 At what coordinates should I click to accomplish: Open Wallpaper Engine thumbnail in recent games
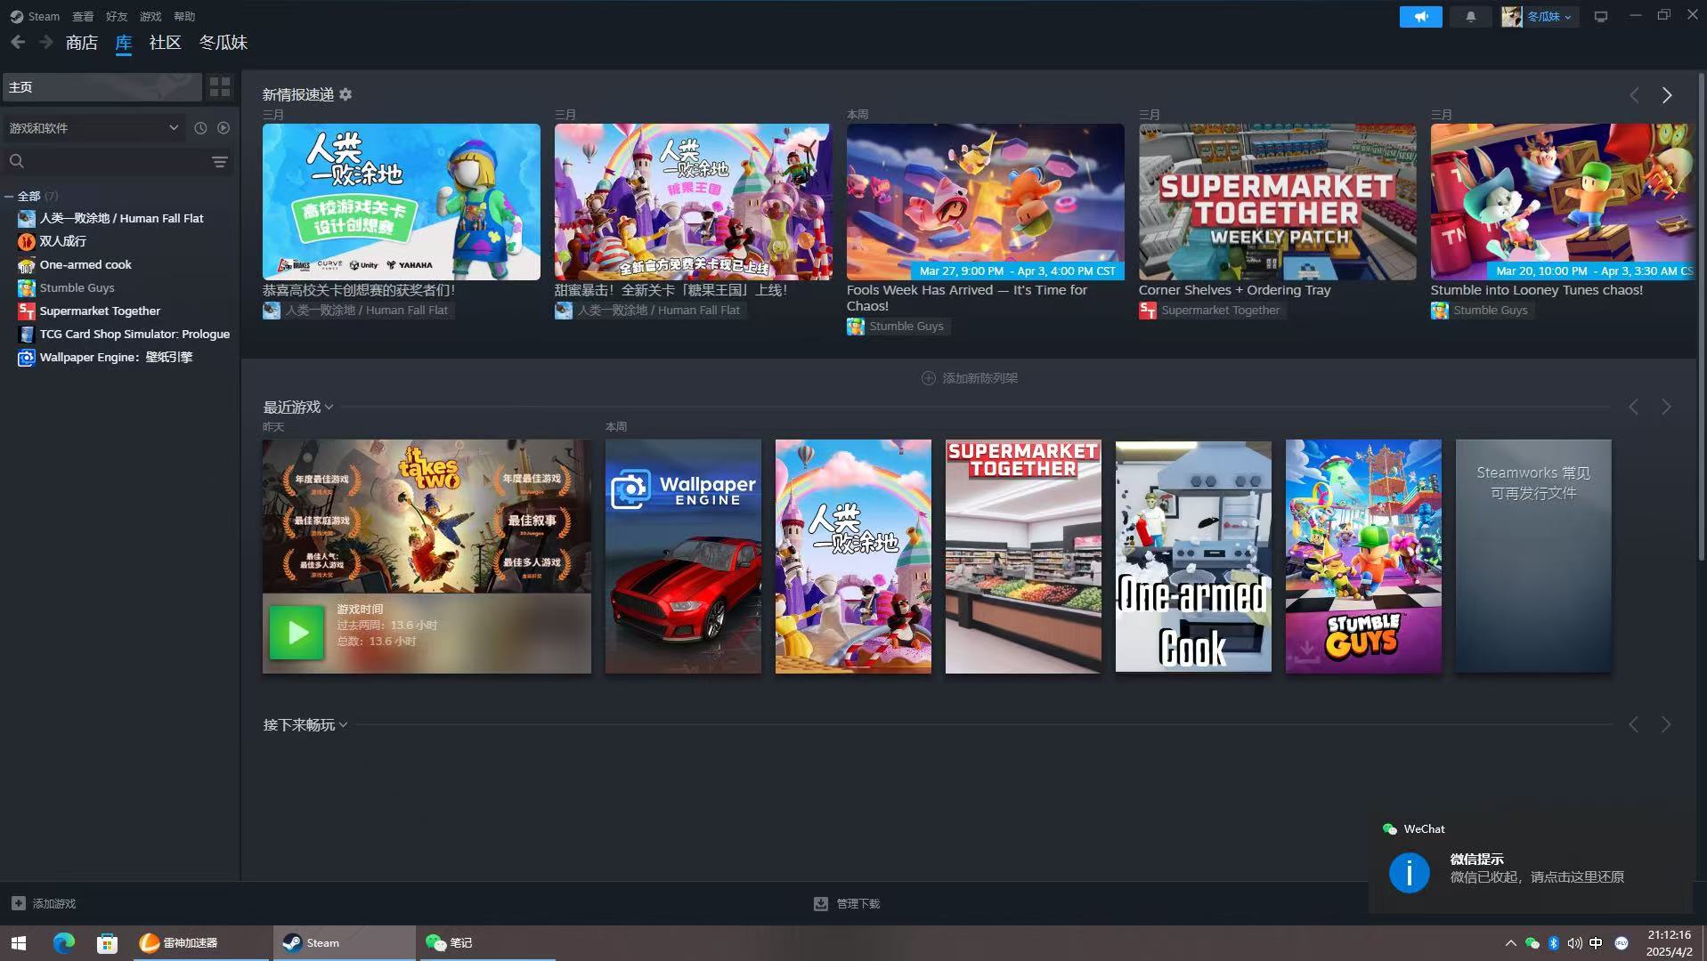(683, 556)
